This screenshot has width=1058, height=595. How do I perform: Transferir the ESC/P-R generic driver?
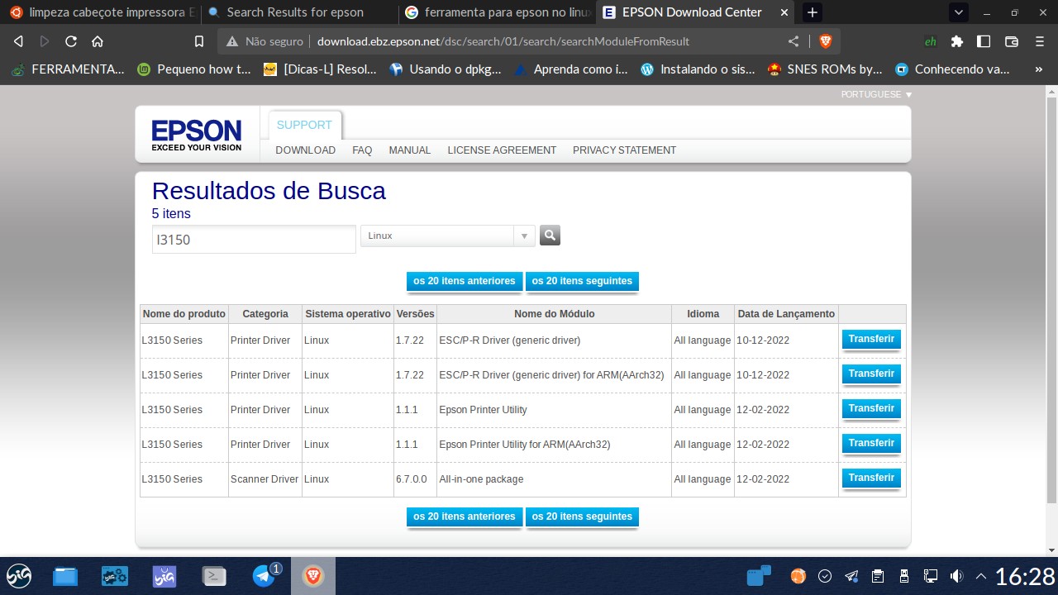(x=871, y=340)
